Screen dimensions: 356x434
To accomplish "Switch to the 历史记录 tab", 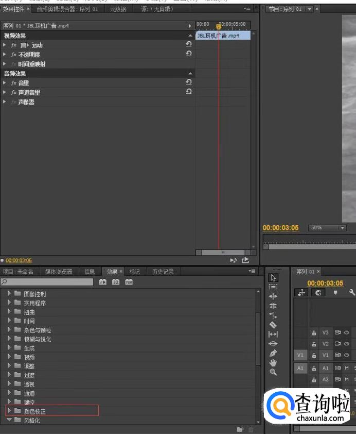I will click(x=162, y=272).
